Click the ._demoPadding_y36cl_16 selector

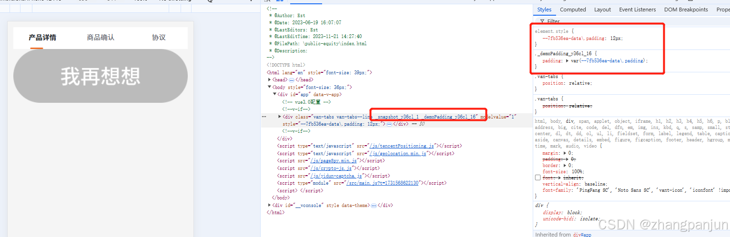coord(564,54)
